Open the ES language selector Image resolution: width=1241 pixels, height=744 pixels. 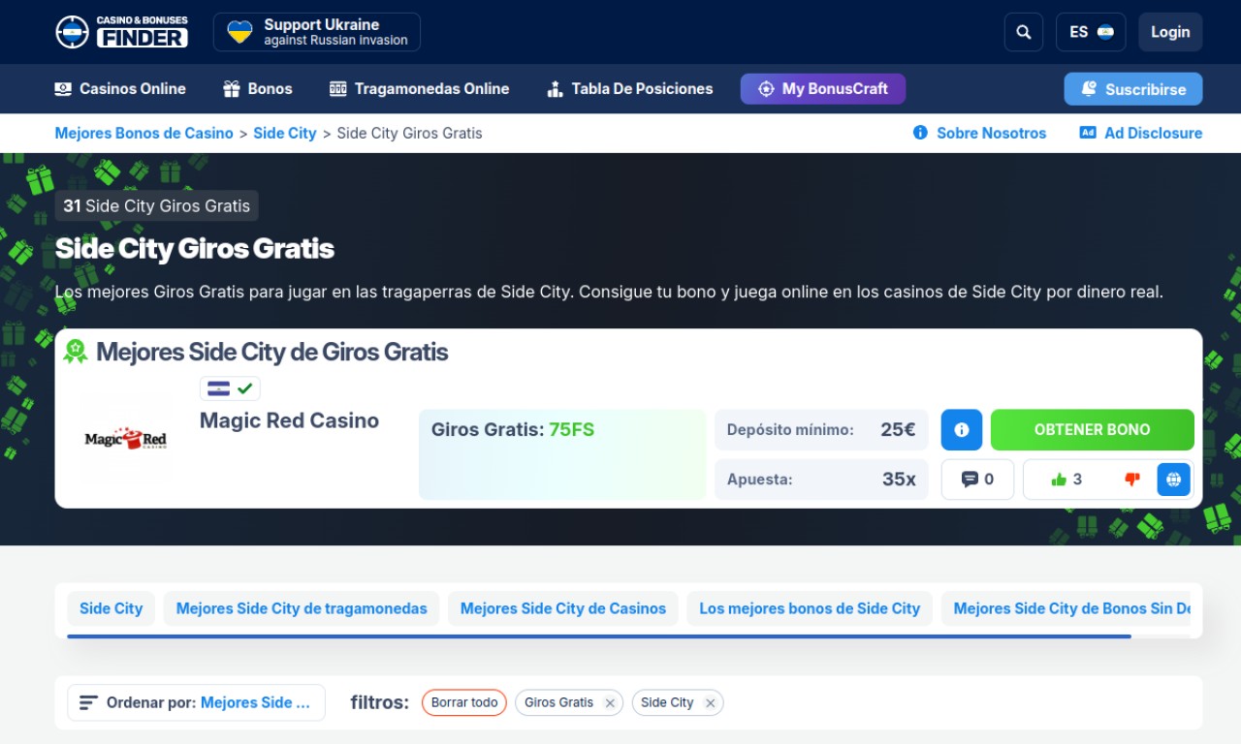[1091, 32]
